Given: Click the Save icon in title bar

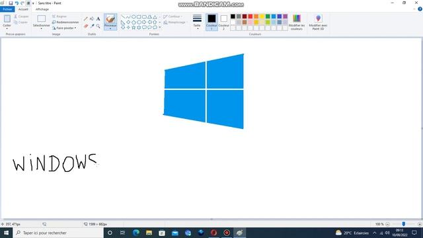Looking at the screenshot, I should click(11, 3).
